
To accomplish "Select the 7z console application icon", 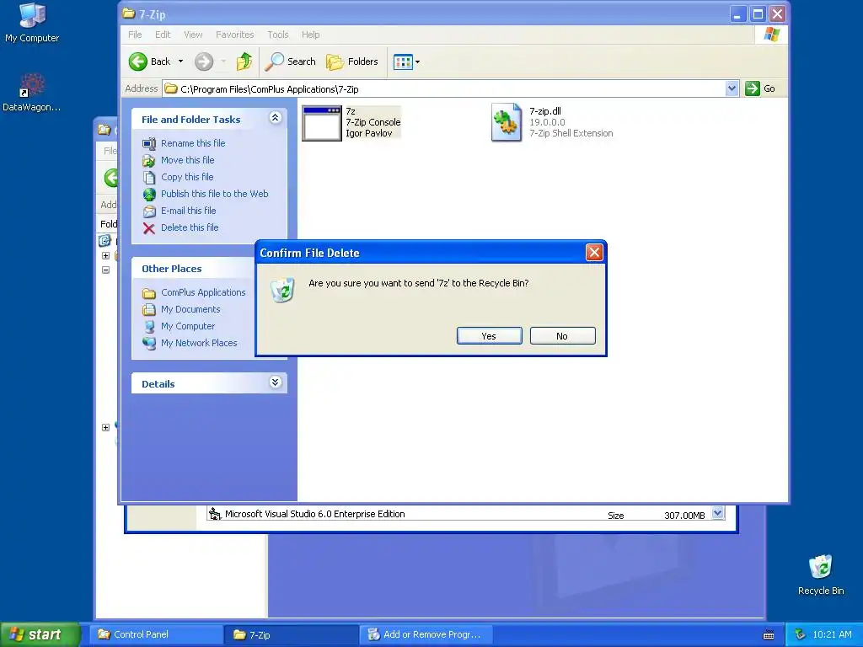I will pyautogui.click(x=322, y=123).
